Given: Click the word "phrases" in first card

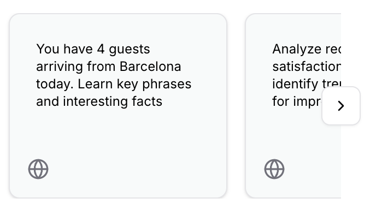Looking at the screenshot, I should click(x=167, y=84).
